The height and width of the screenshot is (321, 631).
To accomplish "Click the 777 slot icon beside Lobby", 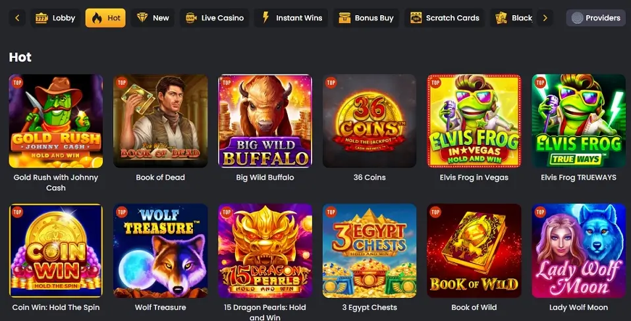I will [x=41, y=18].
